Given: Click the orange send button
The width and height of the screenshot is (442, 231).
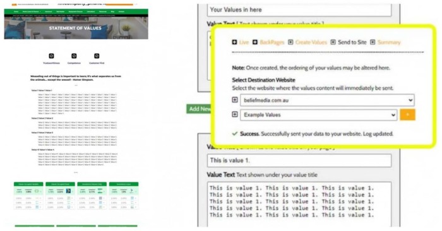Looking at the screenshot, I should 408,115.
